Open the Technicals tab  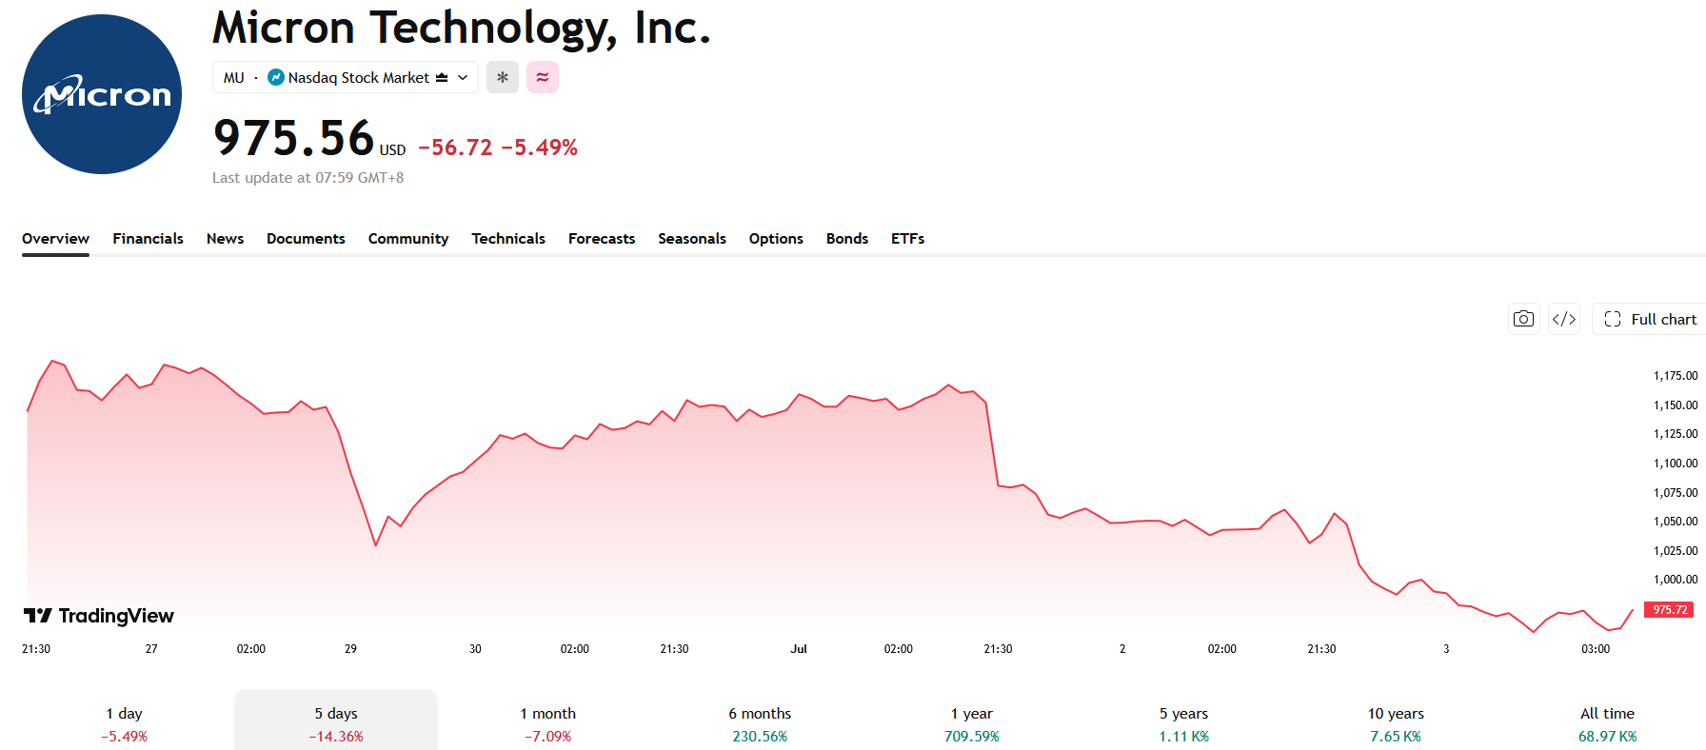(508, 238)
